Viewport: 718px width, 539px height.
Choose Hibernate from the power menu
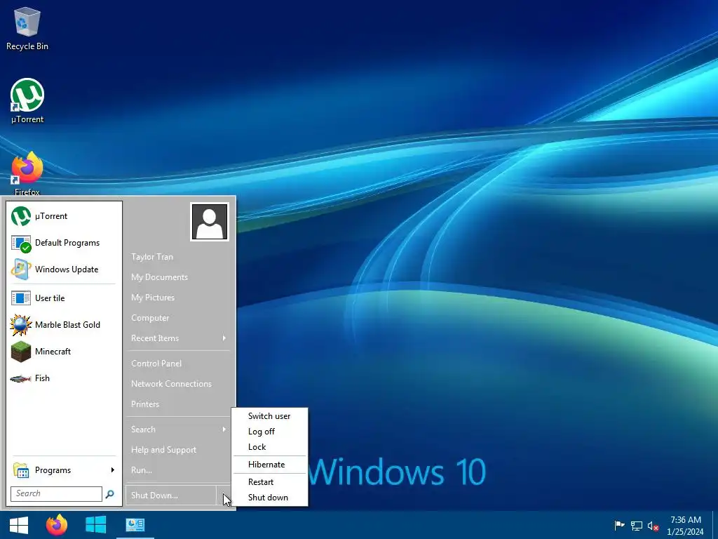click(269, 465)
